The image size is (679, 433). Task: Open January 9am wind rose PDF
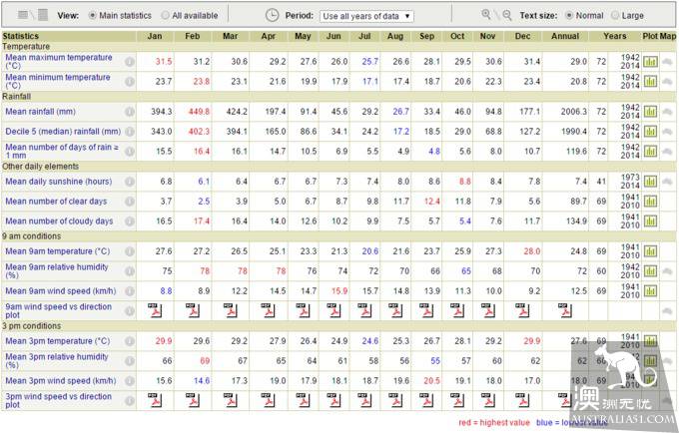(155, 310)
